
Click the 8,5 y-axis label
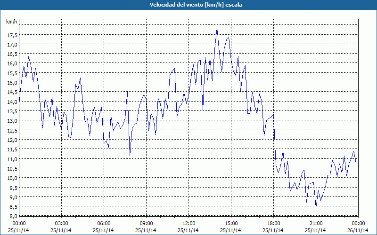13,206
